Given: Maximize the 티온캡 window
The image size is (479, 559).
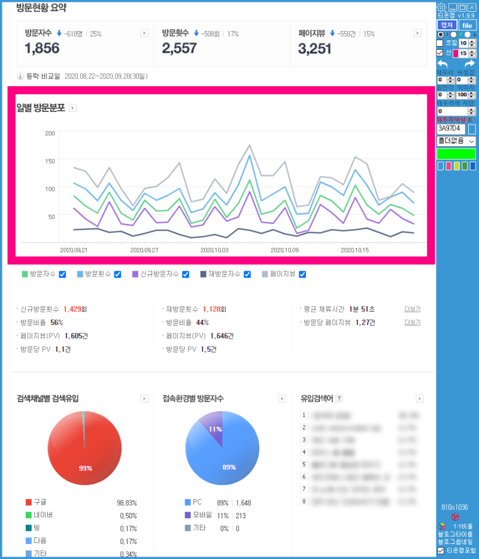Looking at the screenshot, I should coord(462,8).
